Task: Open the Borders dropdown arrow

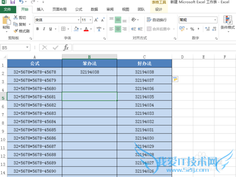Action: [68, 29]
